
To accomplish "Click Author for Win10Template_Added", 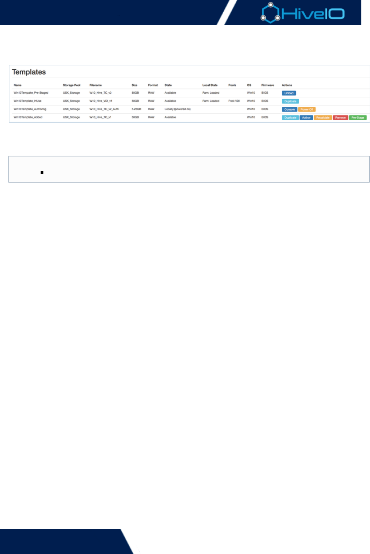I will point(306,118).
